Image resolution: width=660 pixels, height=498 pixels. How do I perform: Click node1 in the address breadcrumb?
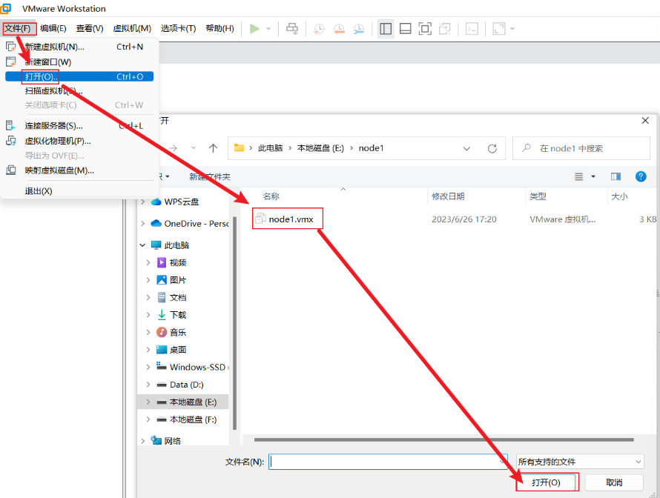pos(371,148)
